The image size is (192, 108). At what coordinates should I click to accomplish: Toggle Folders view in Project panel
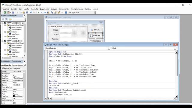(x=10, y=19)
